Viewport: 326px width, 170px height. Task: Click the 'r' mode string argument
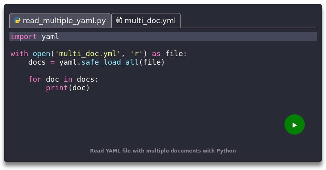[137, 54]
